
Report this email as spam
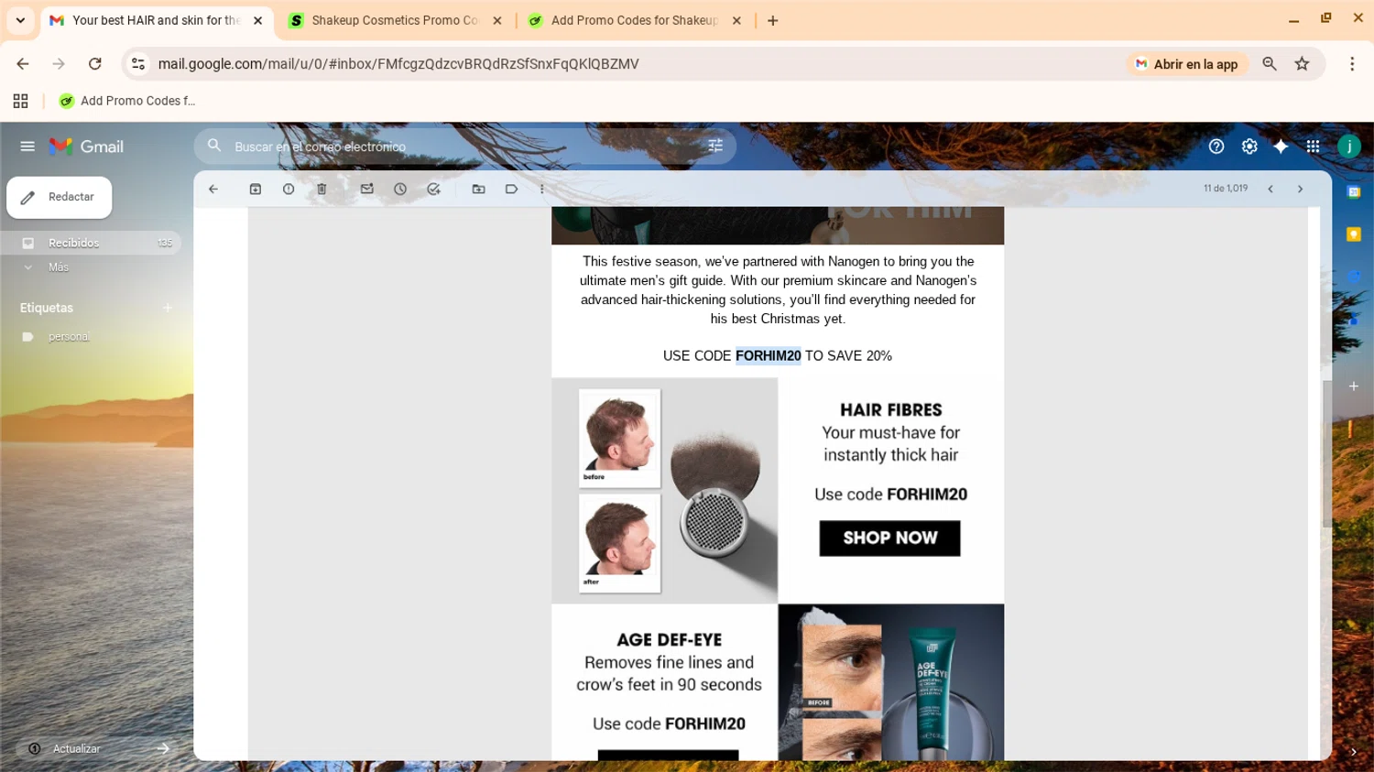(x=289, y=189)
